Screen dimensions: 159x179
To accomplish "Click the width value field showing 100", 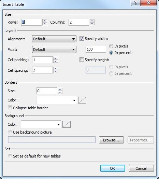I will [96, 49].
